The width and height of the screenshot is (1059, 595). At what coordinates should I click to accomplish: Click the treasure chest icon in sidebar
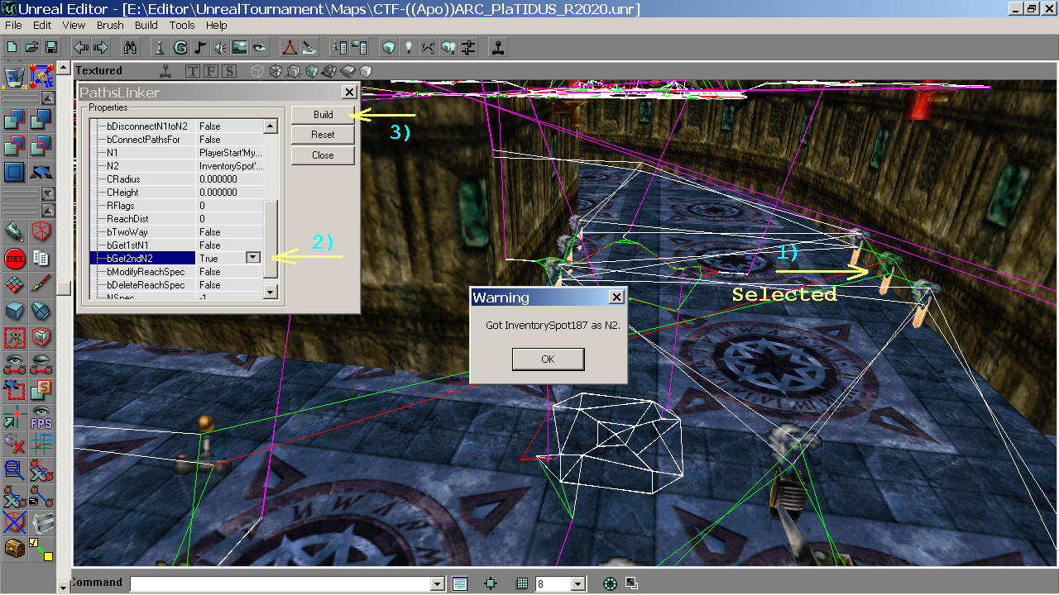(x=14, y=549)
